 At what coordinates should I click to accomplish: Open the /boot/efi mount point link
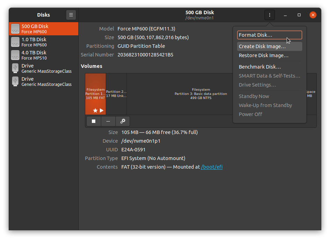coord(211,167)
